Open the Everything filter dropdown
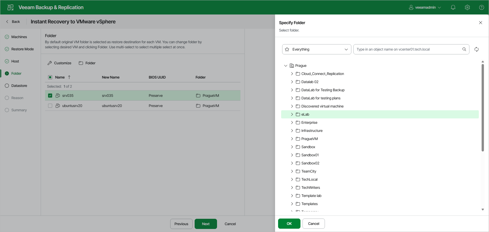 point(317,49)
